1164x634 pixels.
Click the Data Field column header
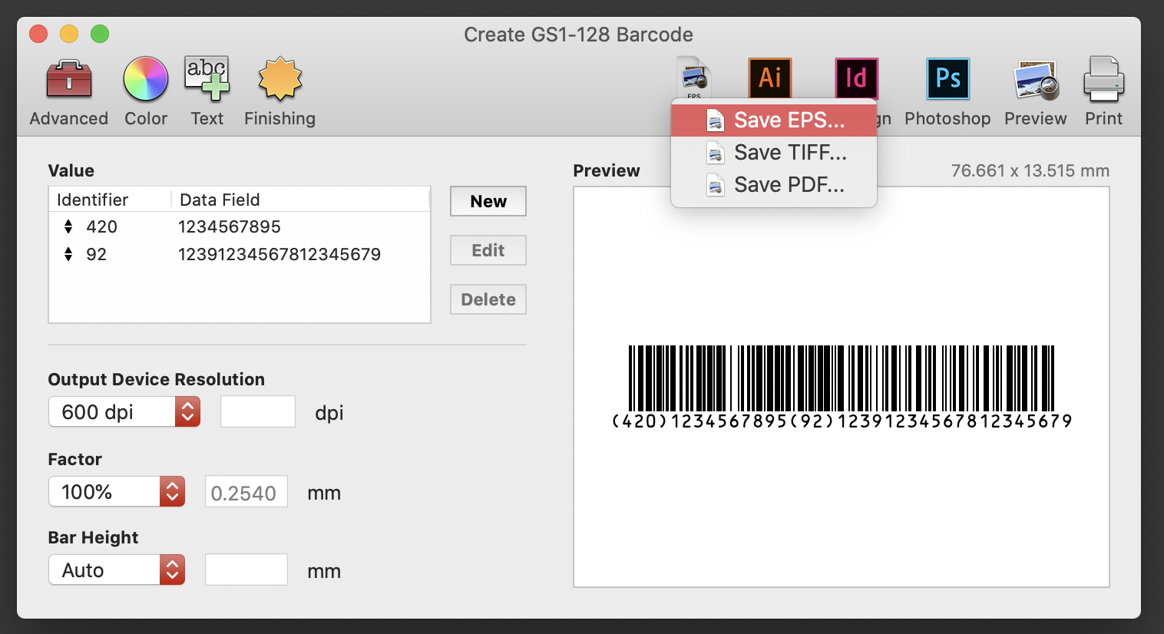[300, 200]
